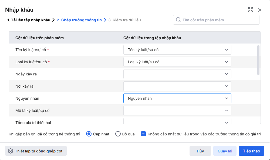
Task: Go to step 1 Tải lên tệp nhập khẩu
Action: pos(29,20)
